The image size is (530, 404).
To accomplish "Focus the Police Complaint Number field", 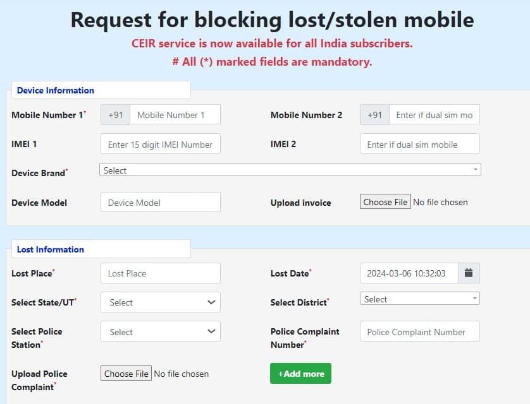I will click(x=419, y=332).
